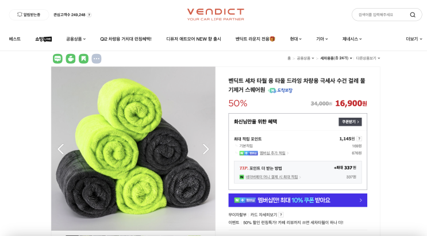This screenshot has width=427, height=236.
Task: Share via the green cafe cup icon
Action: pyautogui.click(x=71, y=59)
